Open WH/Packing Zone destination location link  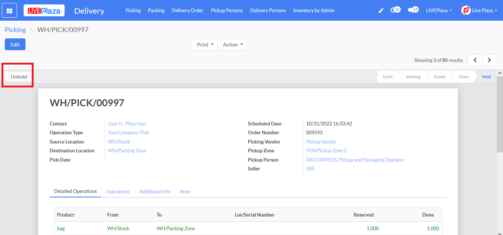[x=127, y=151]
